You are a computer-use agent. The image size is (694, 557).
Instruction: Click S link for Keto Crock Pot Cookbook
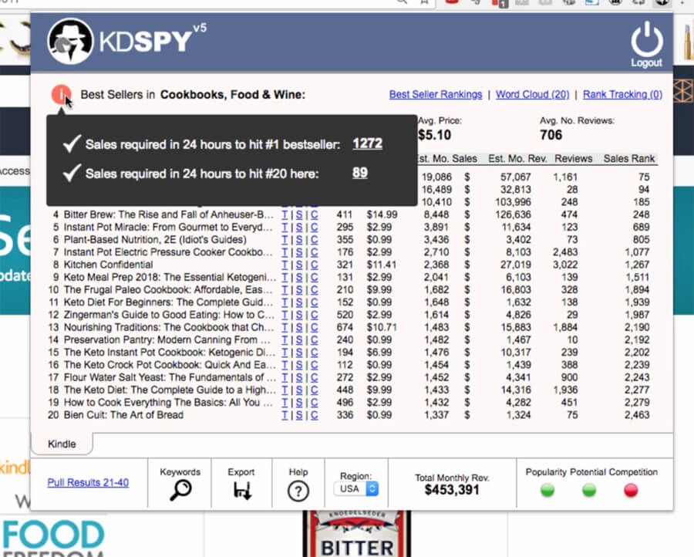(x=299, y=365)
